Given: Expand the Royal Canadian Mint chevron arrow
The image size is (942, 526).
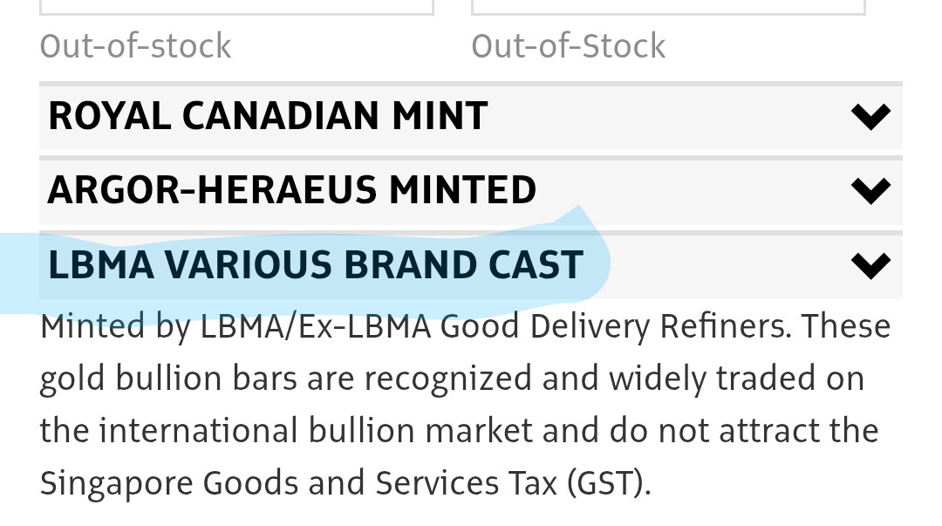Looking at the screenshot, I should click(x=870, y=116).
